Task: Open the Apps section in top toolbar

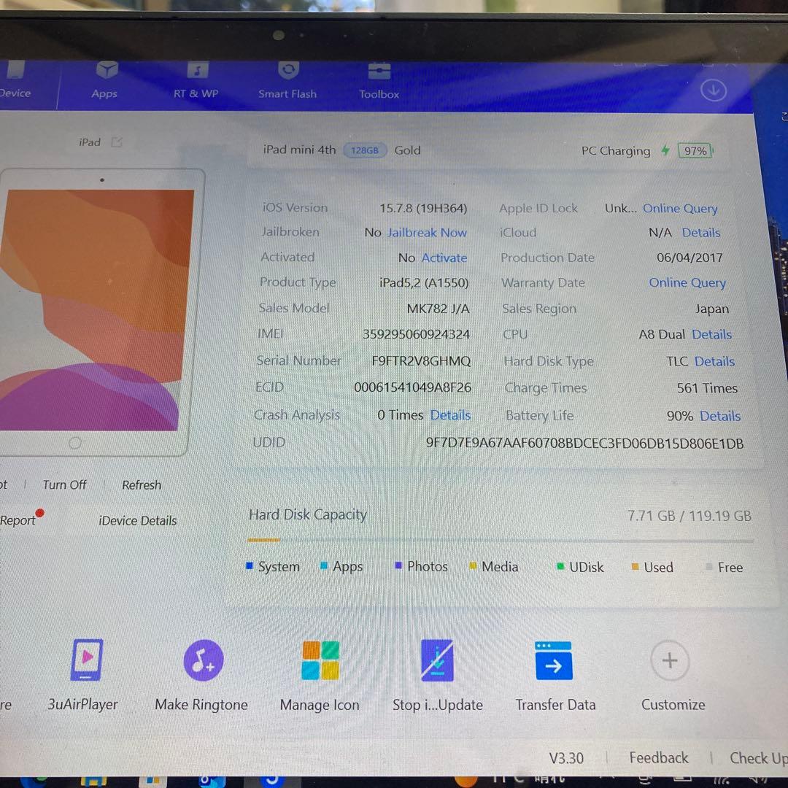Action: coord(104,80)
